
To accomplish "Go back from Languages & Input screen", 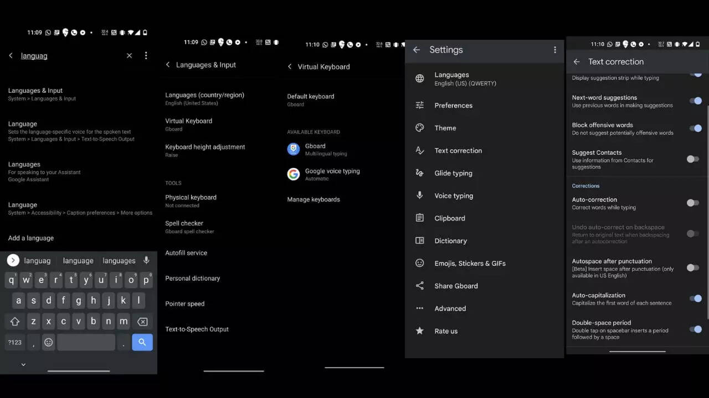I will 168,65.
